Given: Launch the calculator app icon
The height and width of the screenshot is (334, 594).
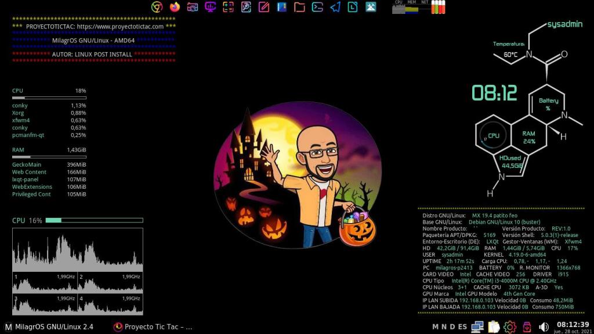Looking at the screenshot, I should [x=229, y=7].
